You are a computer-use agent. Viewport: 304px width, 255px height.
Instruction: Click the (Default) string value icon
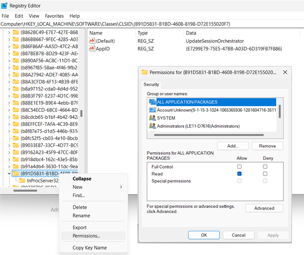click(92, 40)
